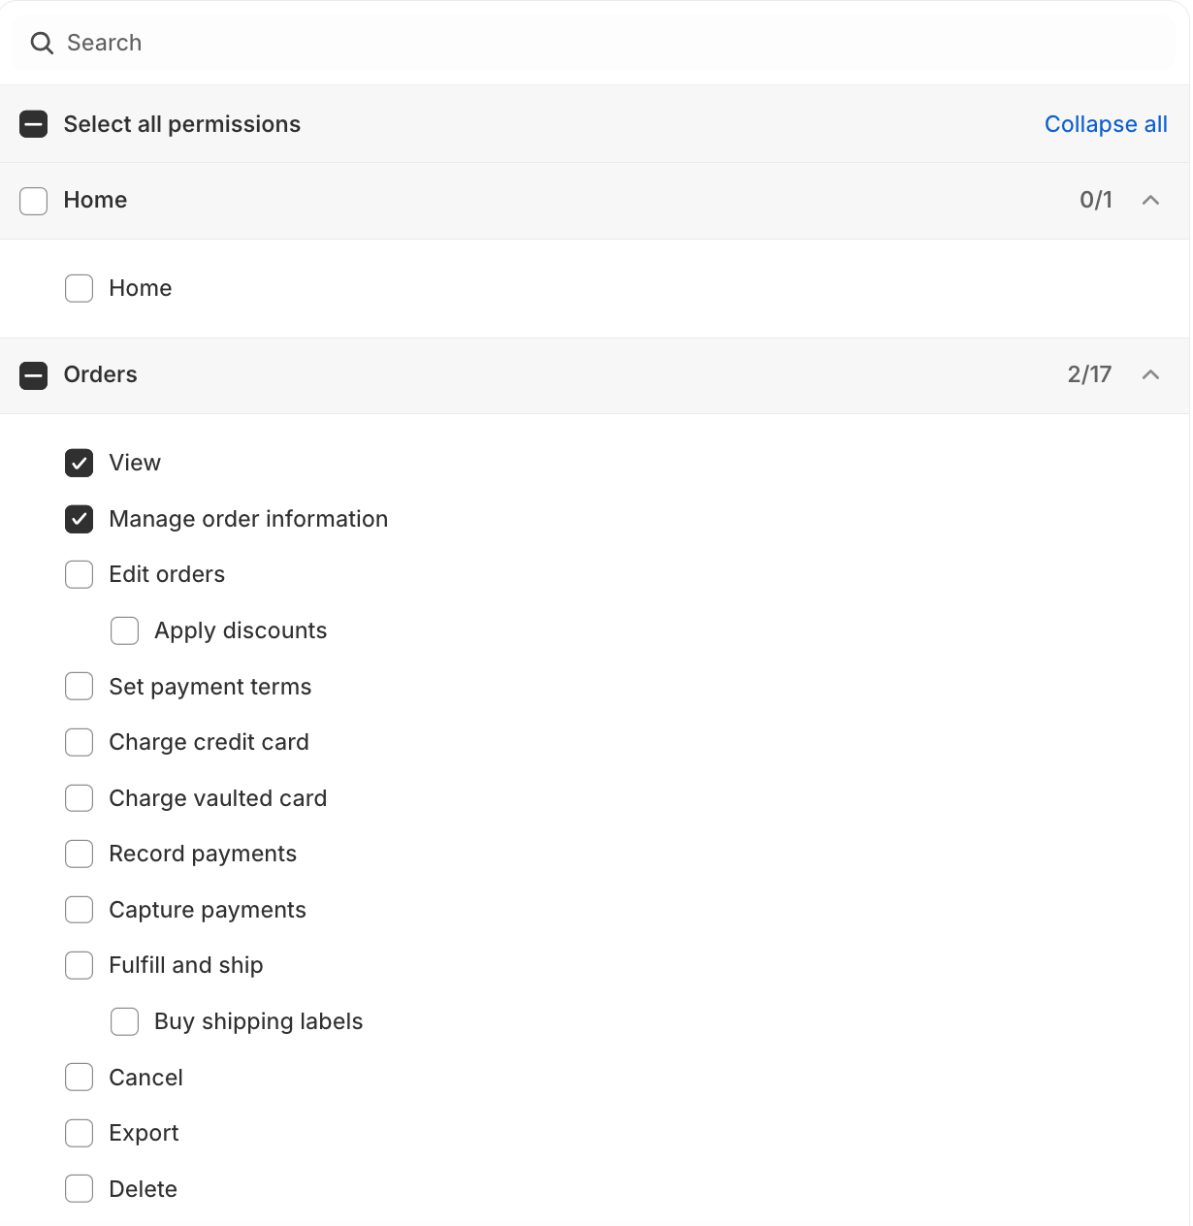Viewport: 1193px width, 1226px height.
Task: Toggle the Select all permissions checkbox
Action: point(34,124)
